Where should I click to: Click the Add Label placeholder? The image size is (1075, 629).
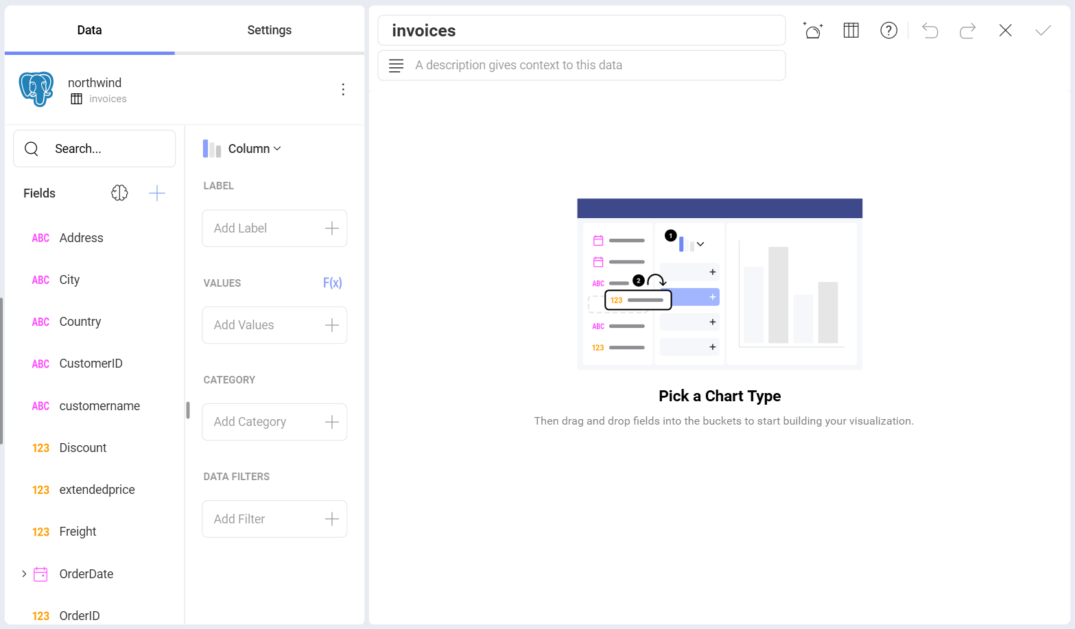240,228
